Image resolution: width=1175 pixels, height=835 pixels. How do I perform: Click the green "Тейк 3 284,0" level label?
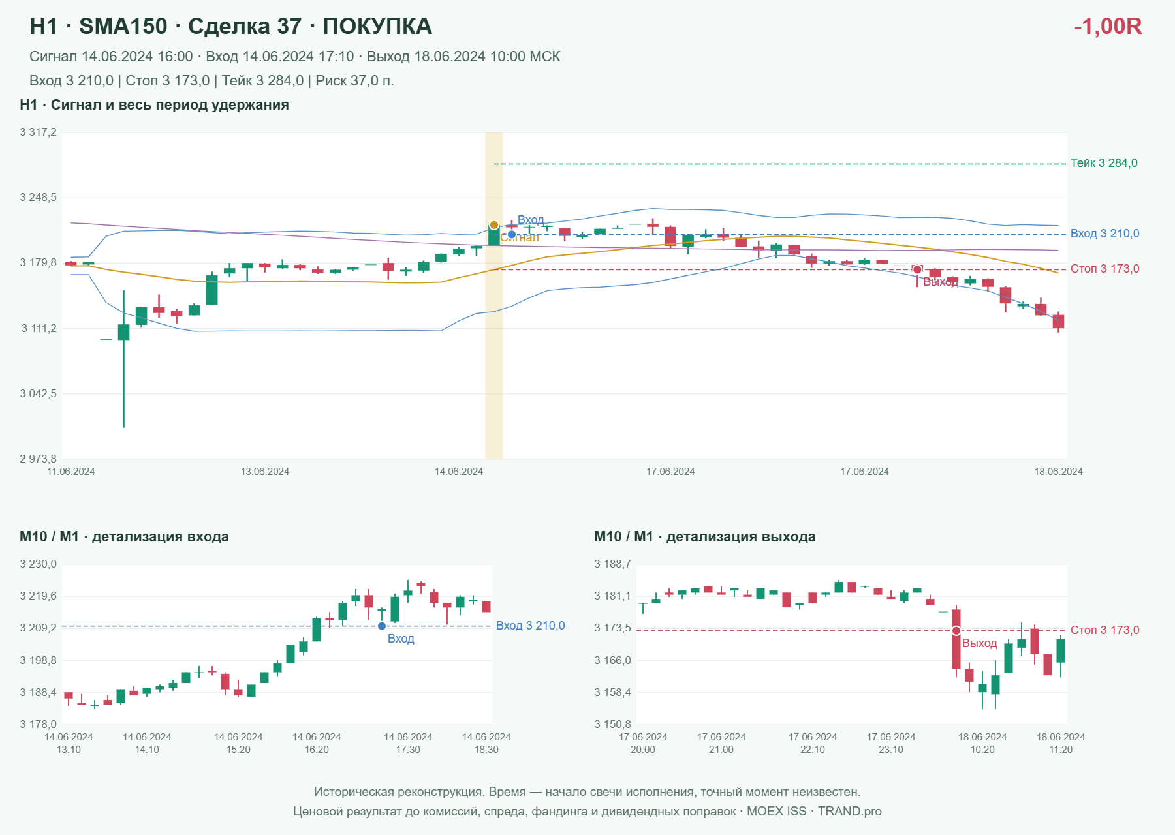pyautogui.click(x=1104, y=163)
